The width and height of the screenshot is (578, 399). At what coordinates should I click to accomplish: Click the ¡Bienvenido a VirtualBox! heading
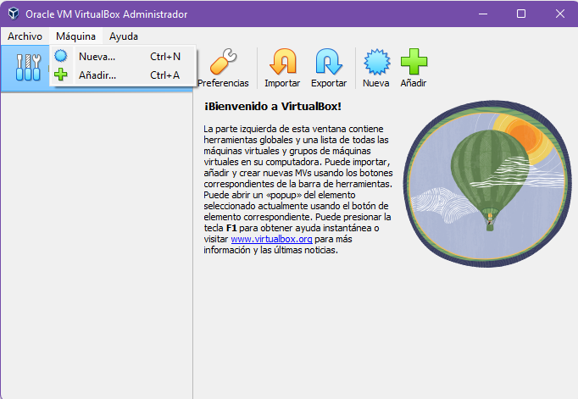coord(273,107)
